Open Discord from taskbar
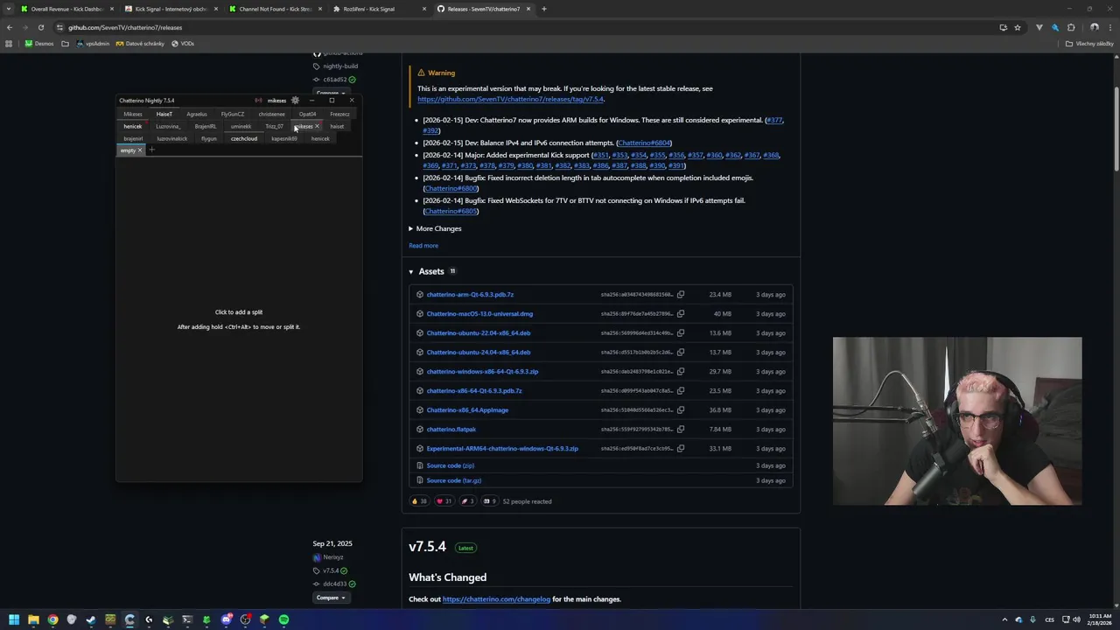This screenshot has width=1120, height=630. click(x=226, y=619)
